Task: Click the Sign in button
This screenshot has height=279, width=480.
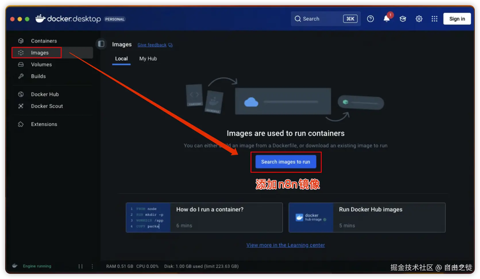Action: click(x=457, y=19)
